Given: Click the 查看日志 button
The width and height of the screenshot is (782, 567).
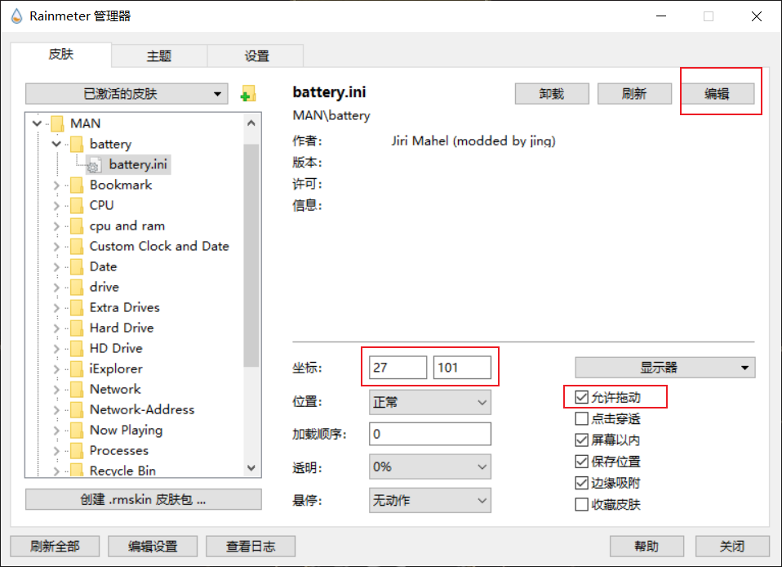Looking at the screenshot, I should (251, 547).
